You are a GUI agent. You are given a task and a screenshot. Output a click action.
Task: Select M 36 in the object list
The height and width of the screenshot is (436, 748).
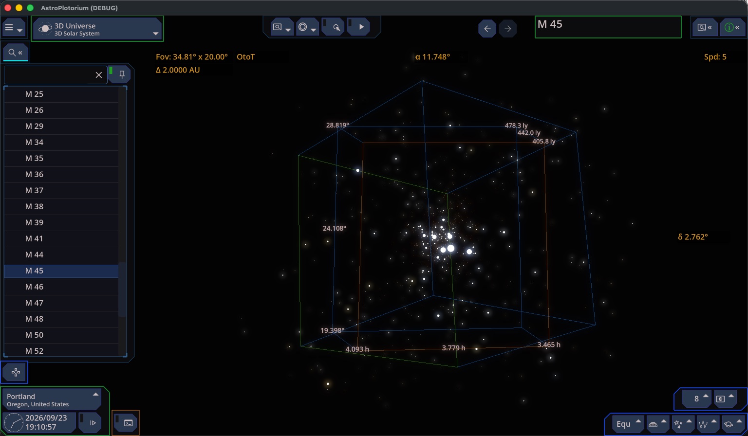(x=61, y=174)
